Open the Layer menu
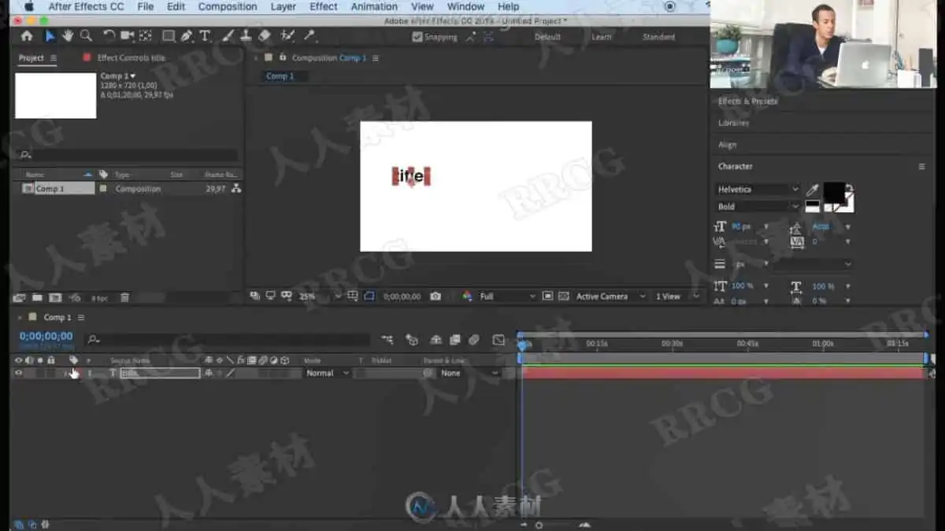Viewport: 945px width, 531px height. tap(283, 6)
